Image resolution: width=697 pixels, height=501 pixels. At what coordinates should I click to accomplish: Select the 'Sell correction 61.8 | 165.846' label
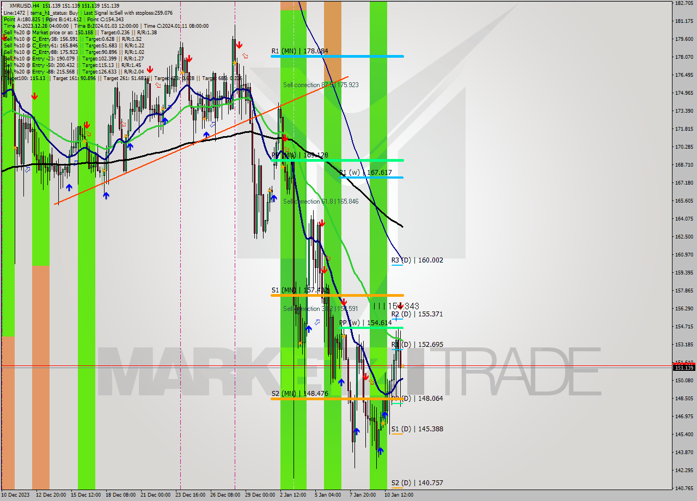(321, 201)
